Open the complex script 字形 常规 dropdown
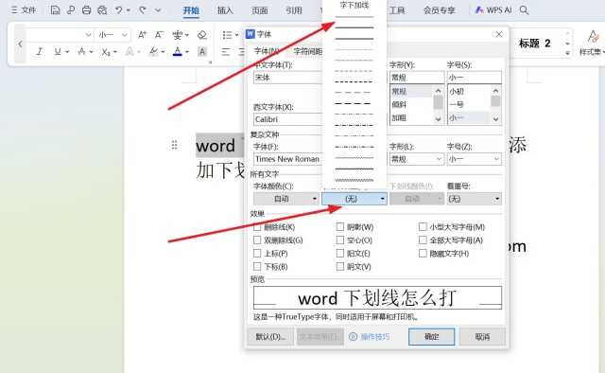This screenshot has width=605, height=373. coord(417,159)
